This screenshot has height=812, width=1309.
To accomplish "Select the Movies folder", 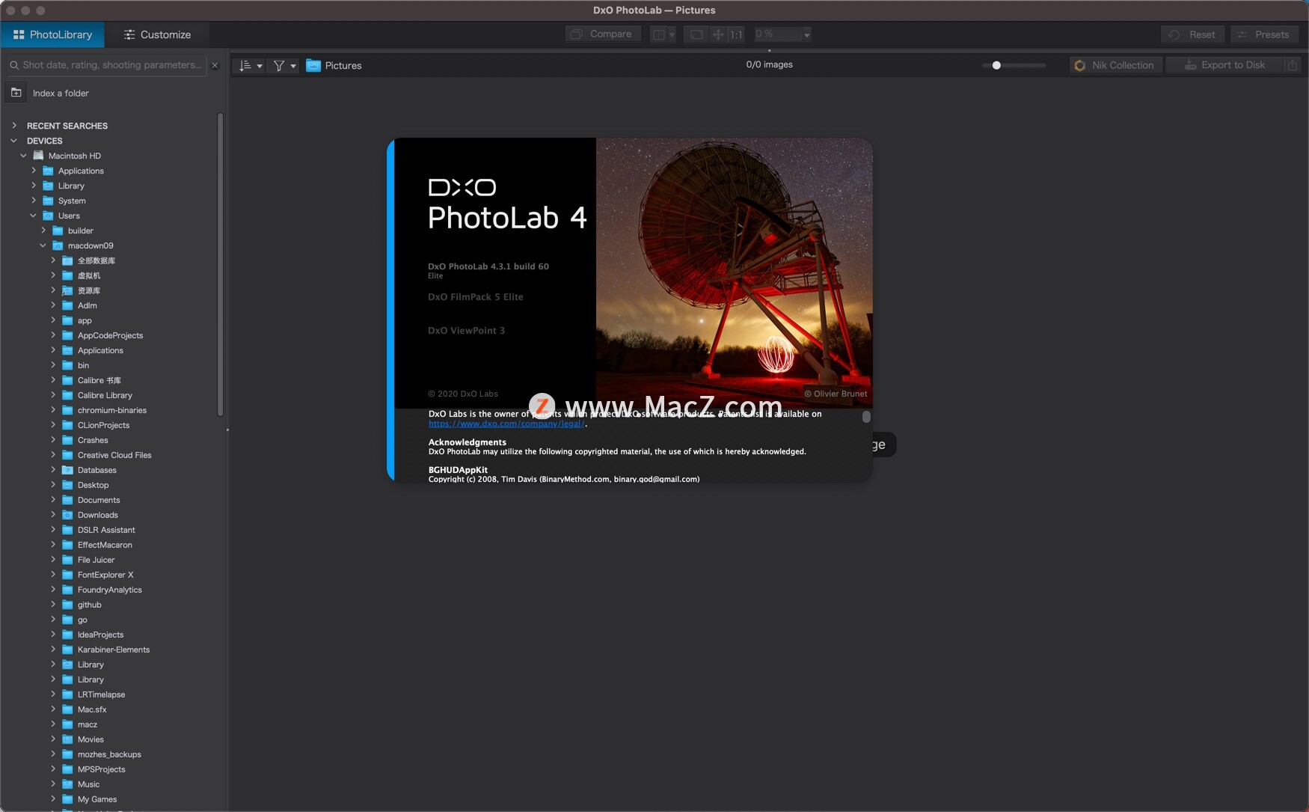I will coord(91,739).
